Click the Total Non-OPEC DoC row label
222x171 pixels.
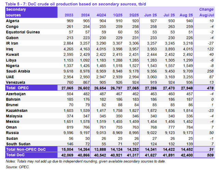(26, 149)
